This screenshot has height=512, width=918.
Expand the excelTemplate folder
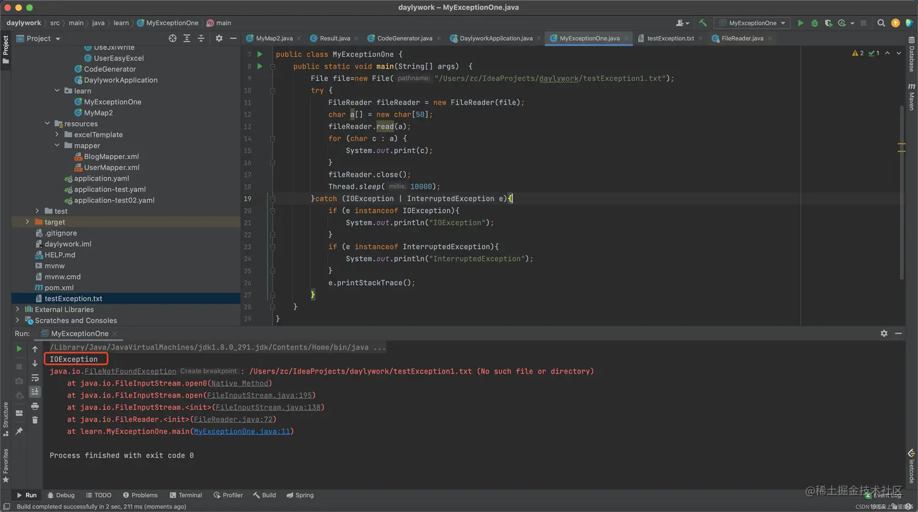coord(57,134)
